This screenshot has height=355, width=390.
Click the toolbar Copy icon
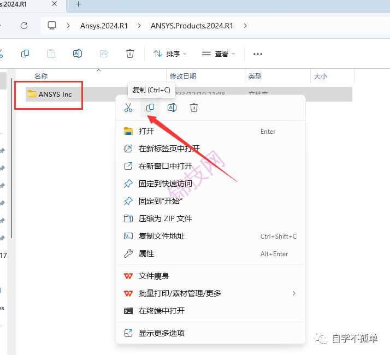[25, 54]
